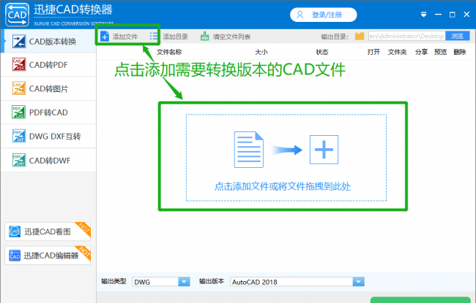Switch to CAD转PDF tab
476x303 pixels.
point(48,65)
